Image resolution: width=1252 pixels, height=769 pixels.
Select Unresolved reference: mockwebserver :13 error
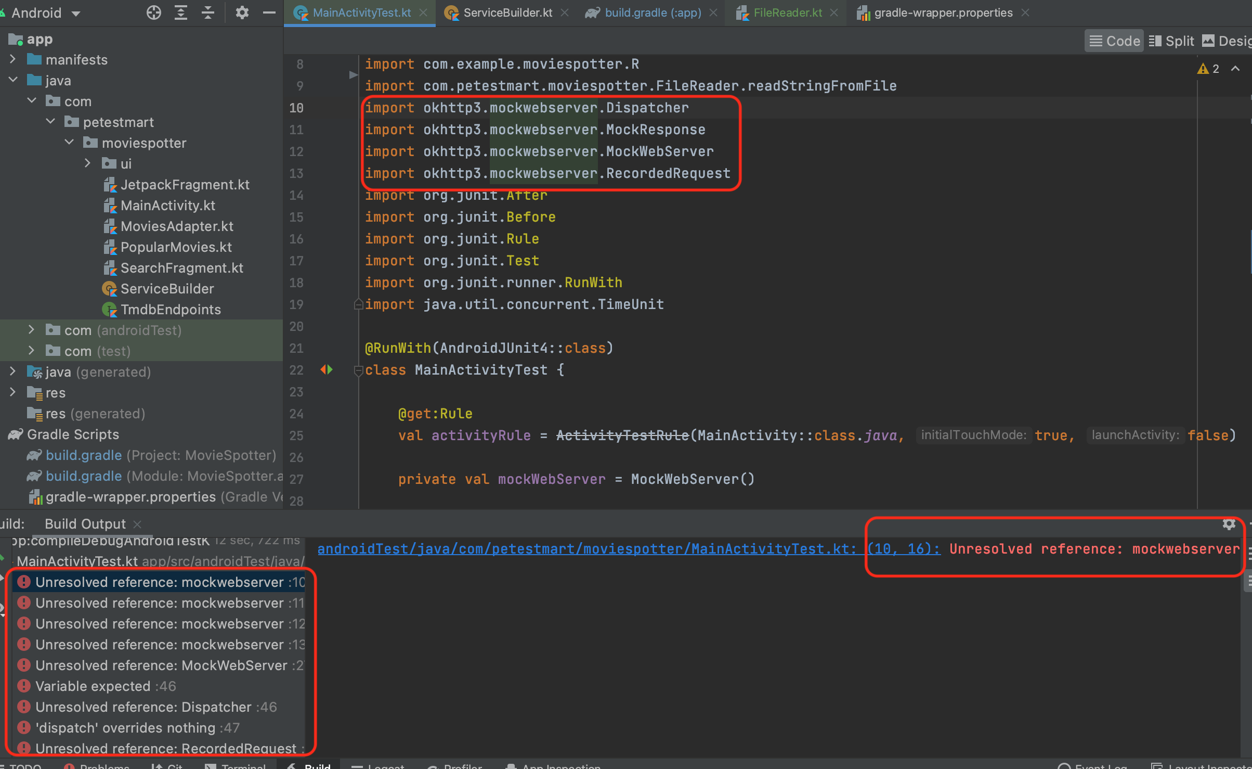159,644
